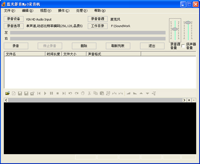Click the disk with padlock toolbar icon
Screen dimensions: 200x164
click(32, 93)
